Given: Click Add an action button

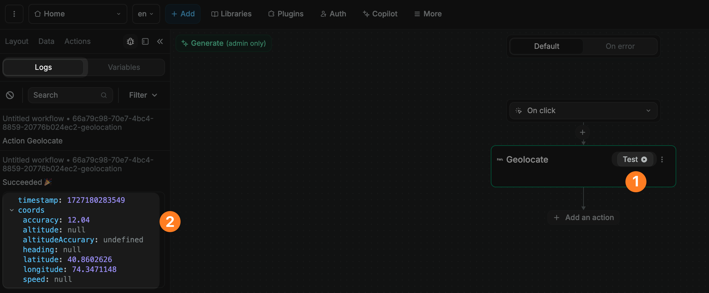Looking at the screenshot, I should coord(584,218).
